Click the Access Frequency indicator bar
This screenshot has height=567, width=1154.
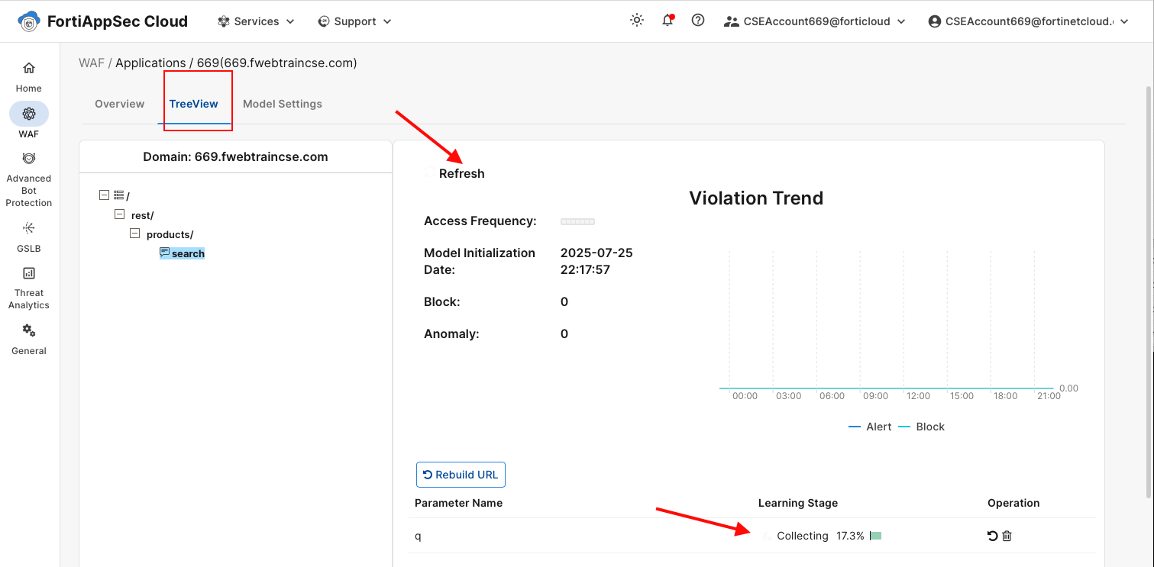coord(577,221)
